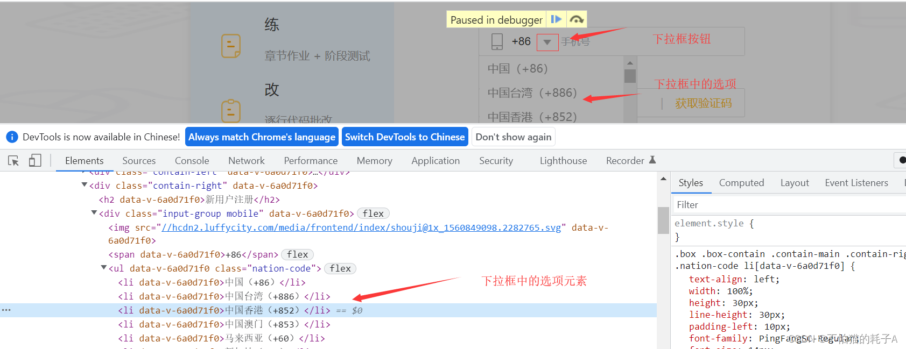Open the Layout pane tab
This screenshot has height=349, width=906.
[795, 183]
